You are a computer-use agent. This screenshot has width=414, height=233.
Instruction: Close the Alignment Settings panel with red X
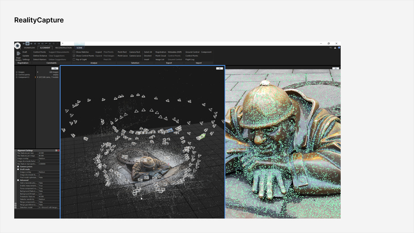pos(58,151)
